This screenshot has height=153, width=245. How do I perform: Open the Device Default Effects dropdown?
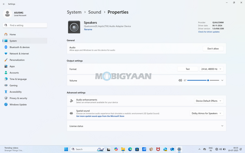click(x=209, y=101)
